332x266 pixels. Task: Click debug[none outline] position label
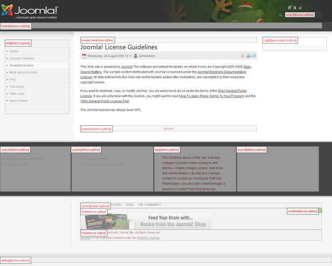point(16,260)
